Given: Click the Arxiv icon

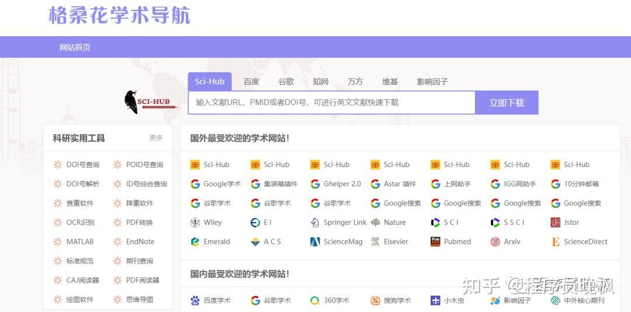Looking at the screenshot, I should point(495,242).
